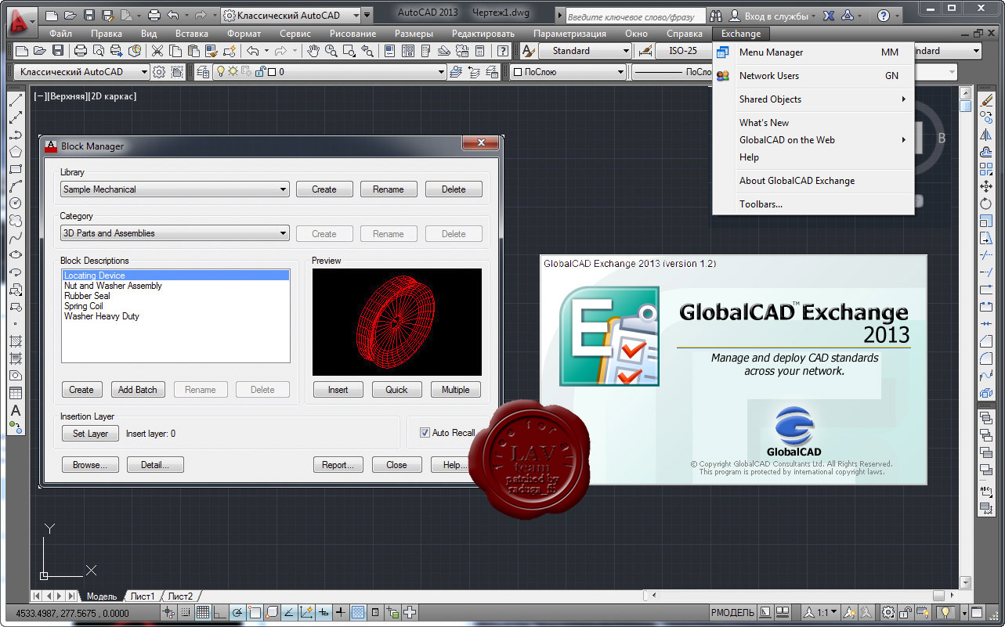Toggle Object Snap in status bar
The width and height of the screenshot is (1005, 627).
(x=255, y=613)
